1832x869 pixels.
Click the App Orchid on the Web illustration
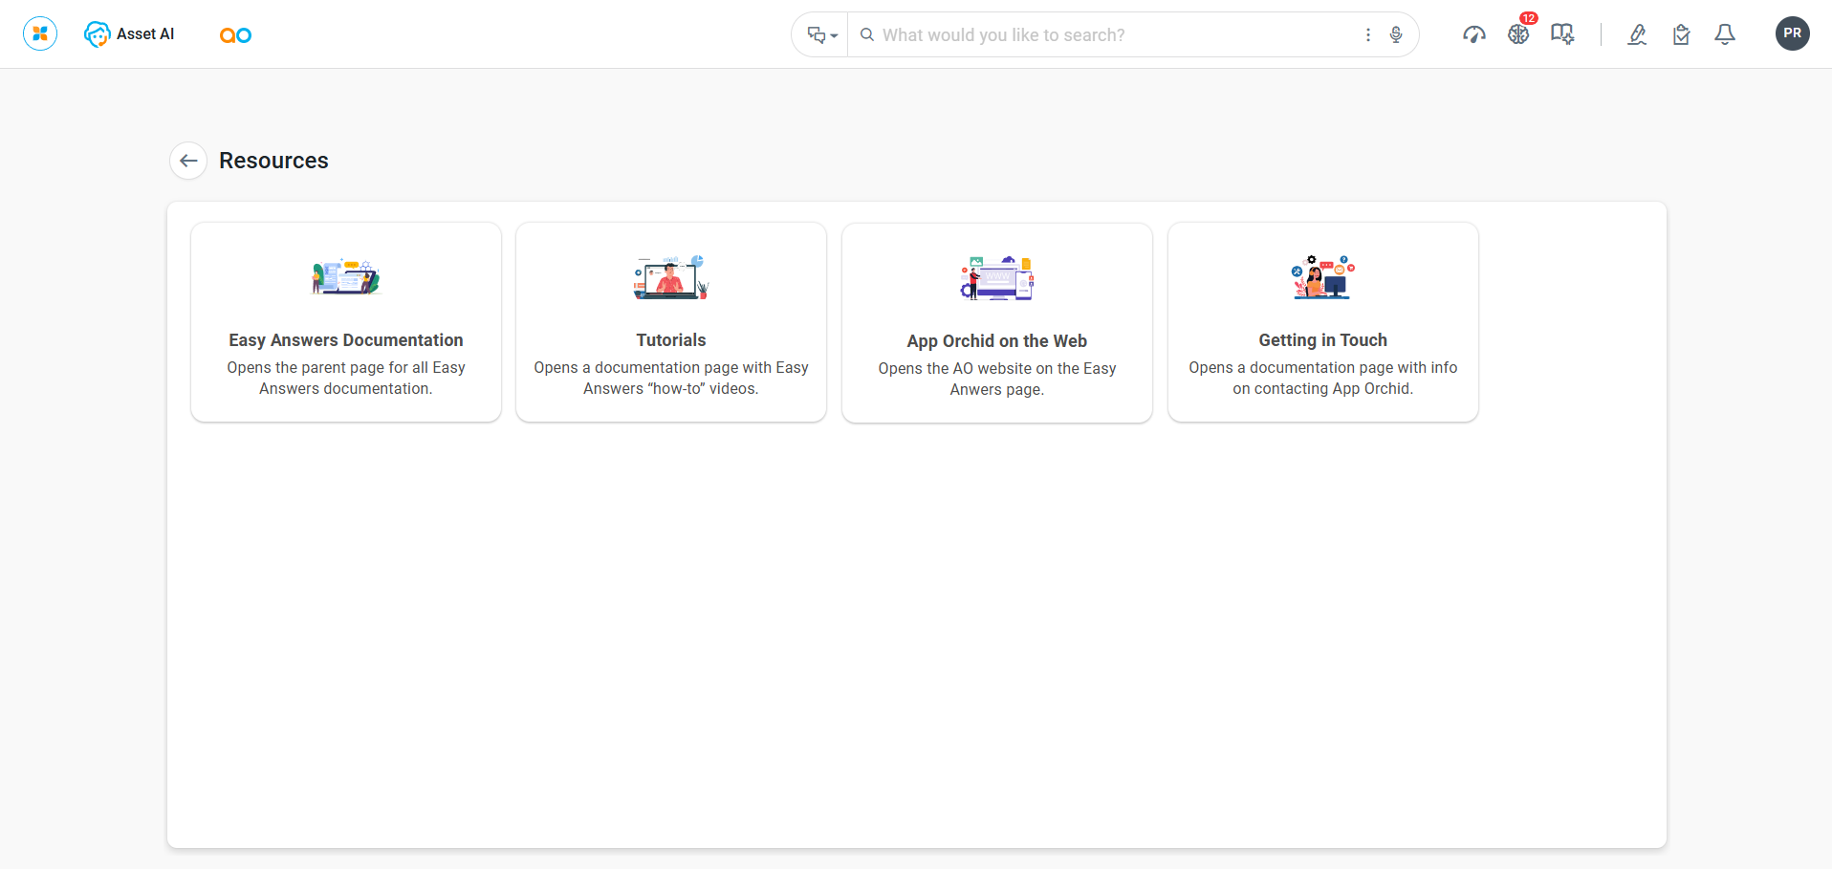(997, 278)
